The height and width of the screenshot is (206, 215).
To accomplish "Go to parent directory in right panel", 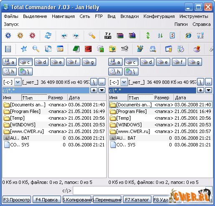I will (208, 82).
